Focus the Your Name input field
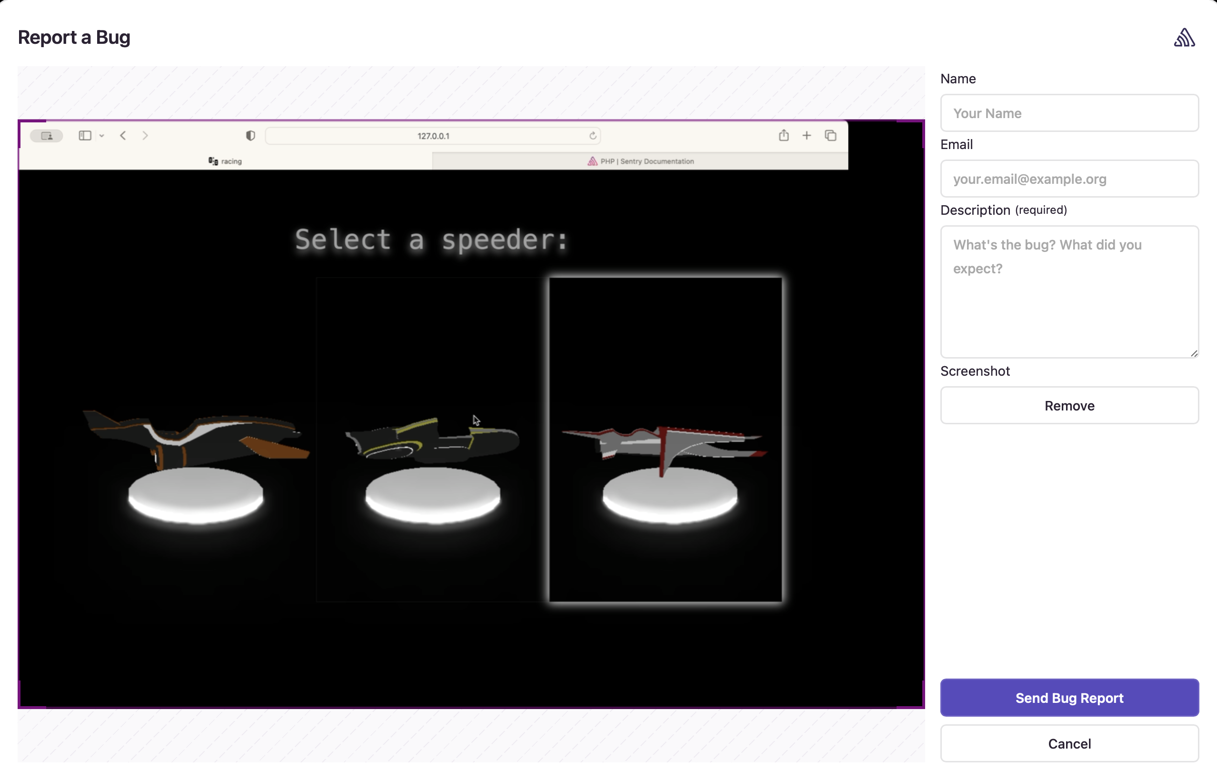Image resolution: width=1217 pixels, height=780 pixels. tap(1069, 113)
